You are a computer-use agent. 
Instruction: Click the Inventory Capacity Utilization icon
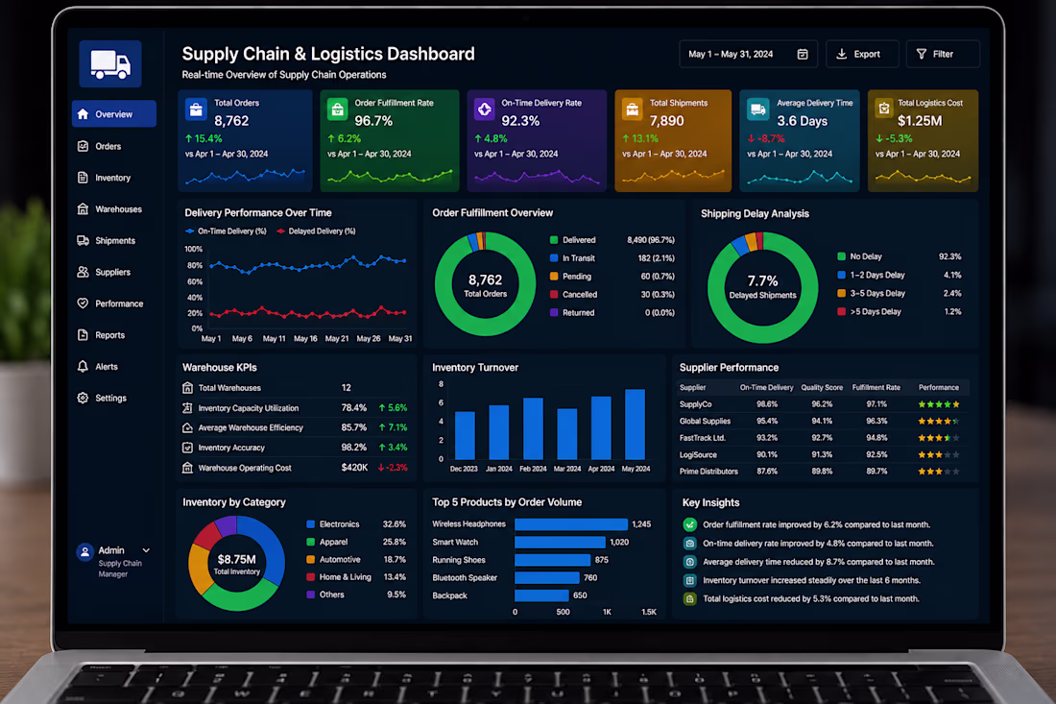coord(188,408)
